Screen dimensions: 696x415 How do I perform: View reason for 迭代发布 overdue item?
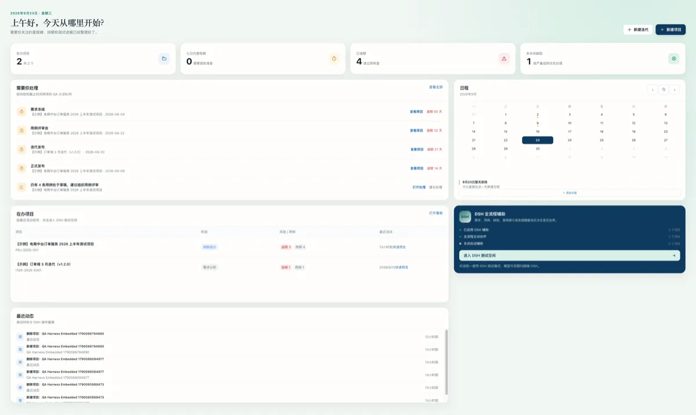pyautogui.click(x=416, y=149)
